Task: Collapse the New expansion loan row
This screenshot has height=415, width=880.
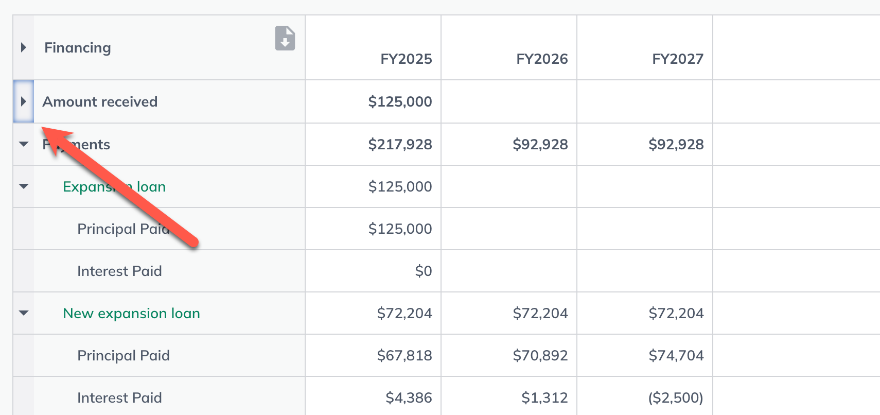Action: point(24,313)
